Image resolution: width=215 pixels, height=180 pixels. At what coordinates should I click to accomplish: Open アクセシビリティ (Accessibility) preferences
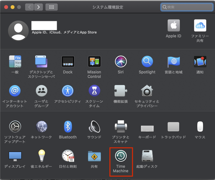point(68,91)
